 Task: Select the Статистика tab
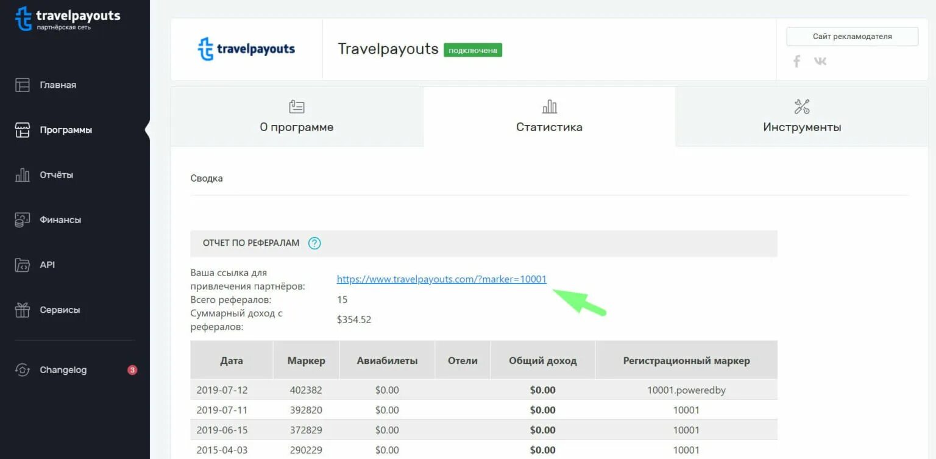click(549, 117)
